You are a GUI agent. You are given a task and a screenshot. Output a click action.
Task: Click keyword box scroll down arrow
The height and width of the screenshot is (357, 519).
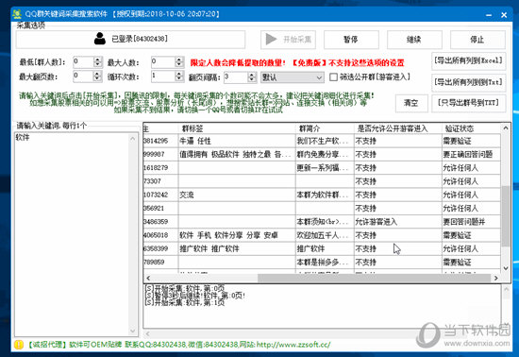pyautogui.click(x=133, y=331)
